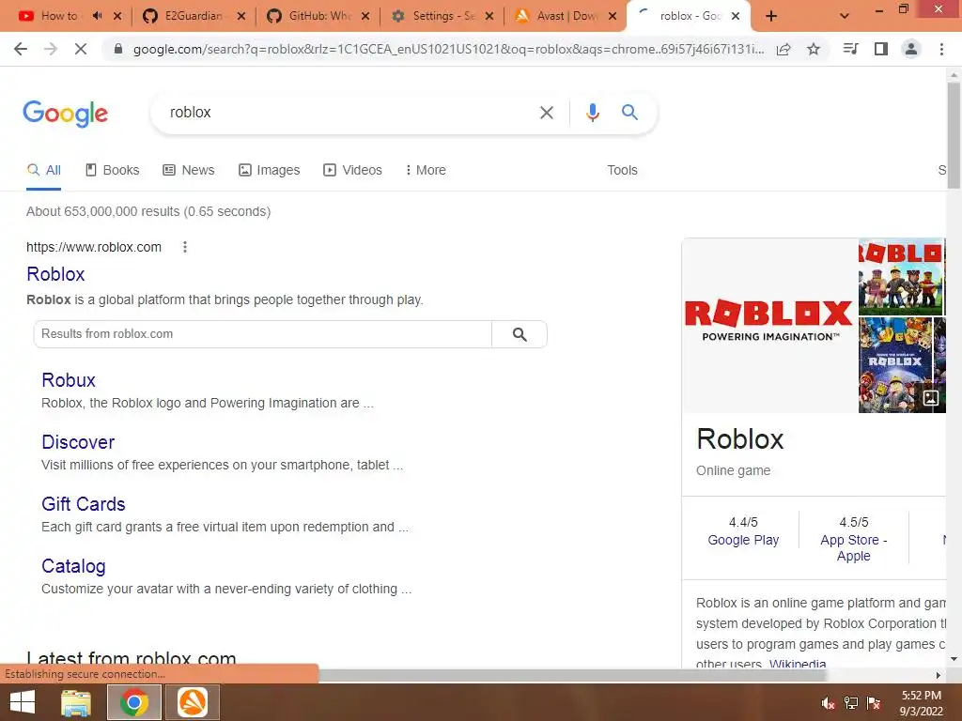Open the Roblox main result link

coord(55,274)
